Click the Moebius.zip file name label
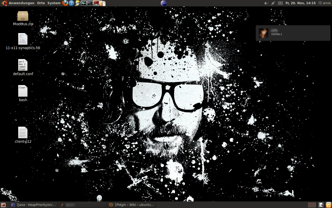The image size is (332, 208). coord(23,24)
